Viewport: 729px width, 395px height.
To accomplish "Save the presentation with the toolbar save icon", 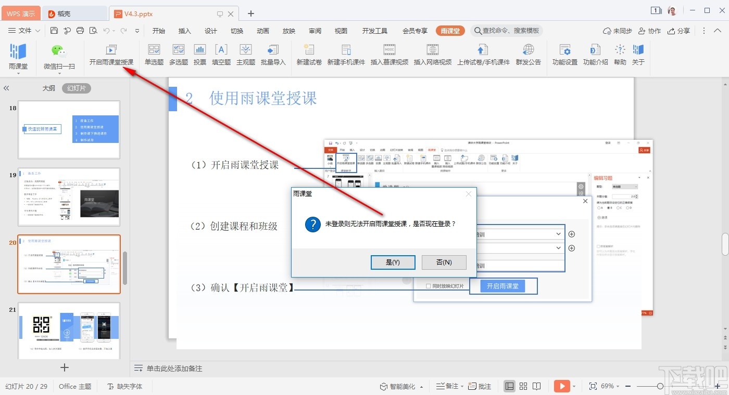I will 54,31.
